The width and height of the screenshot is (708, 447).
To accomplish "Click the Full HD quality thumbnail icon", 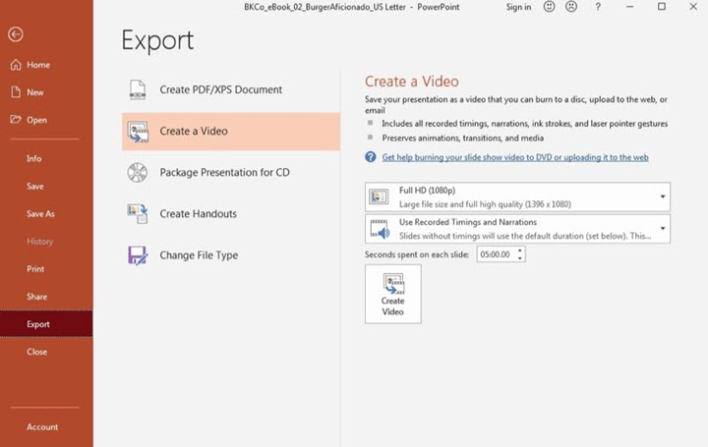I will point(379,196).
